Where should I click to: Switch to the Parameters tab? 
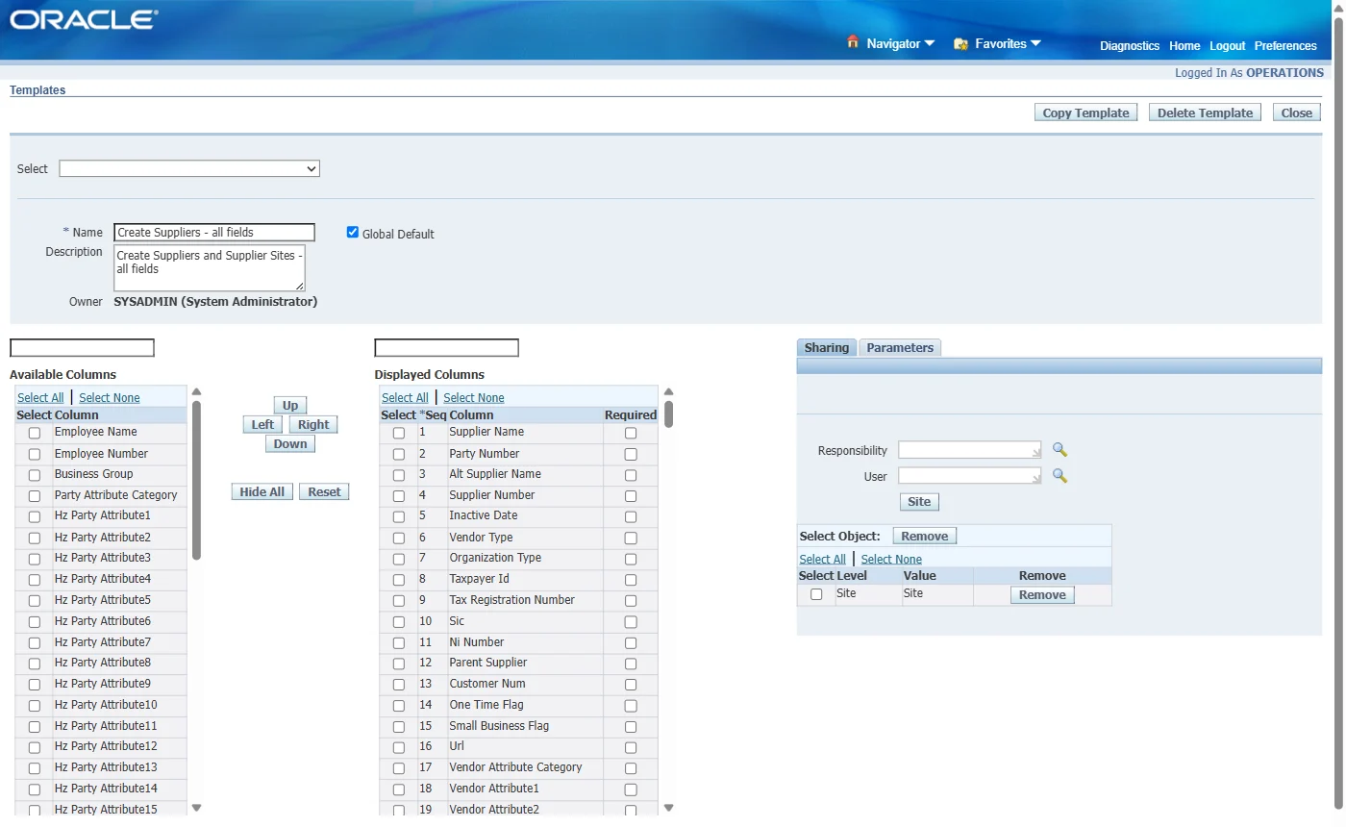pyautogui.click(x=900, y=348)
